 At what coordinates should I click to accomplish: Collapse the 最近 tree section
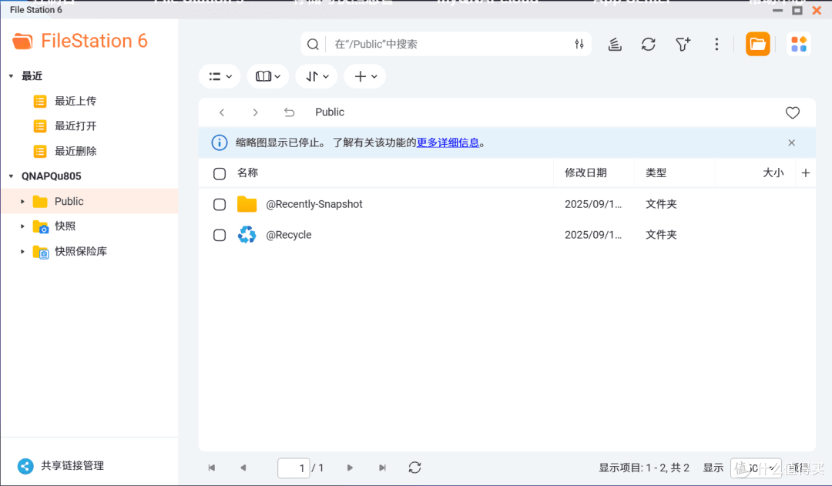point(11,76)
